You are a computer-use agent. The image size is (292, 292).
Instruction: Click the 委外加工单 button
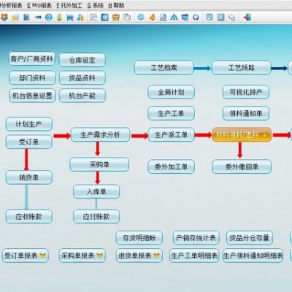tap(171, 166)
